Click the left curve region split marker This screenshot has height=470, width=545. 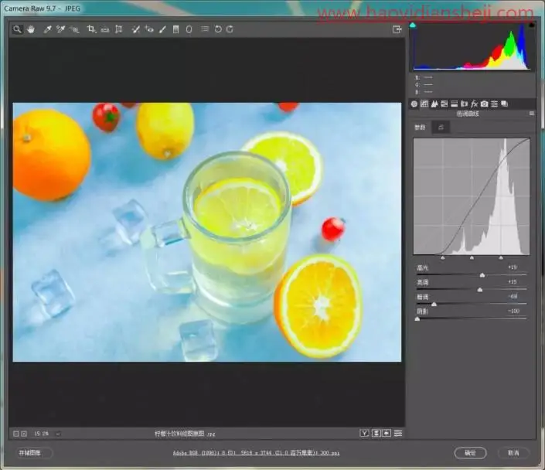(443, 257)
